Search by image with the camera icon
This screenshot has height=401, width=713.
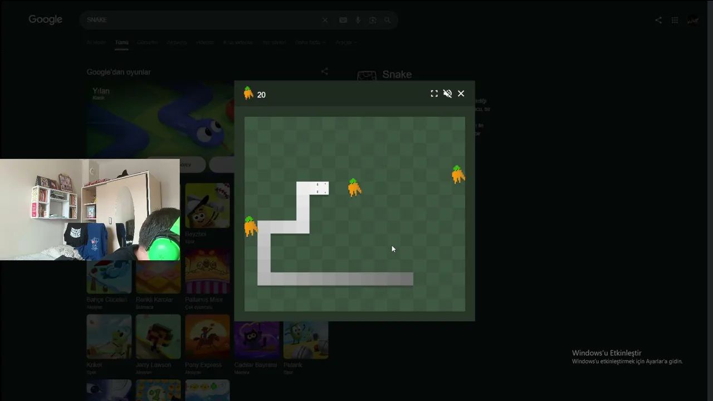point(373,20)
